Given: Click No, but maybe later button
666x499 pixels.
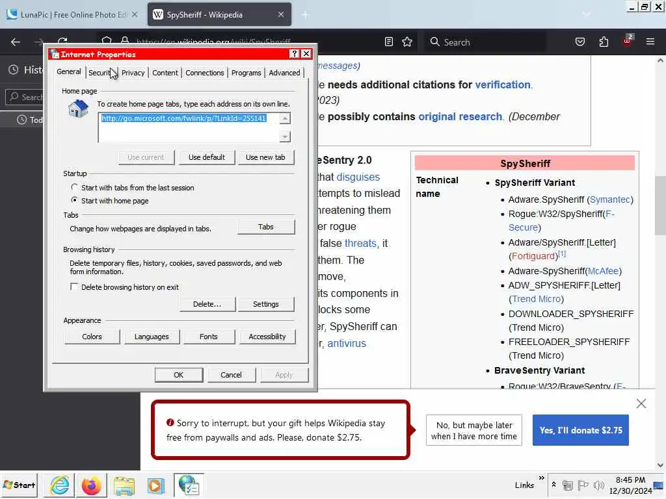Looking at the screenshot, I should click(474, 430).
